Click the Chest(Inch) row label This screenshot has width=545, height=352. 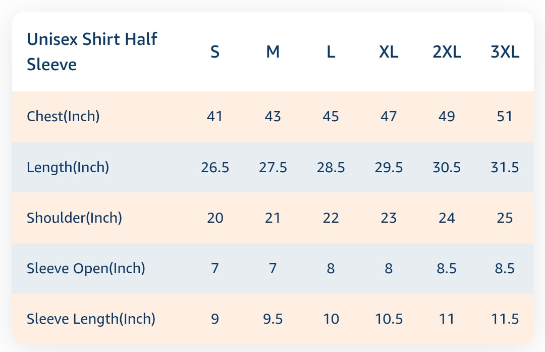tap(63, 117)
